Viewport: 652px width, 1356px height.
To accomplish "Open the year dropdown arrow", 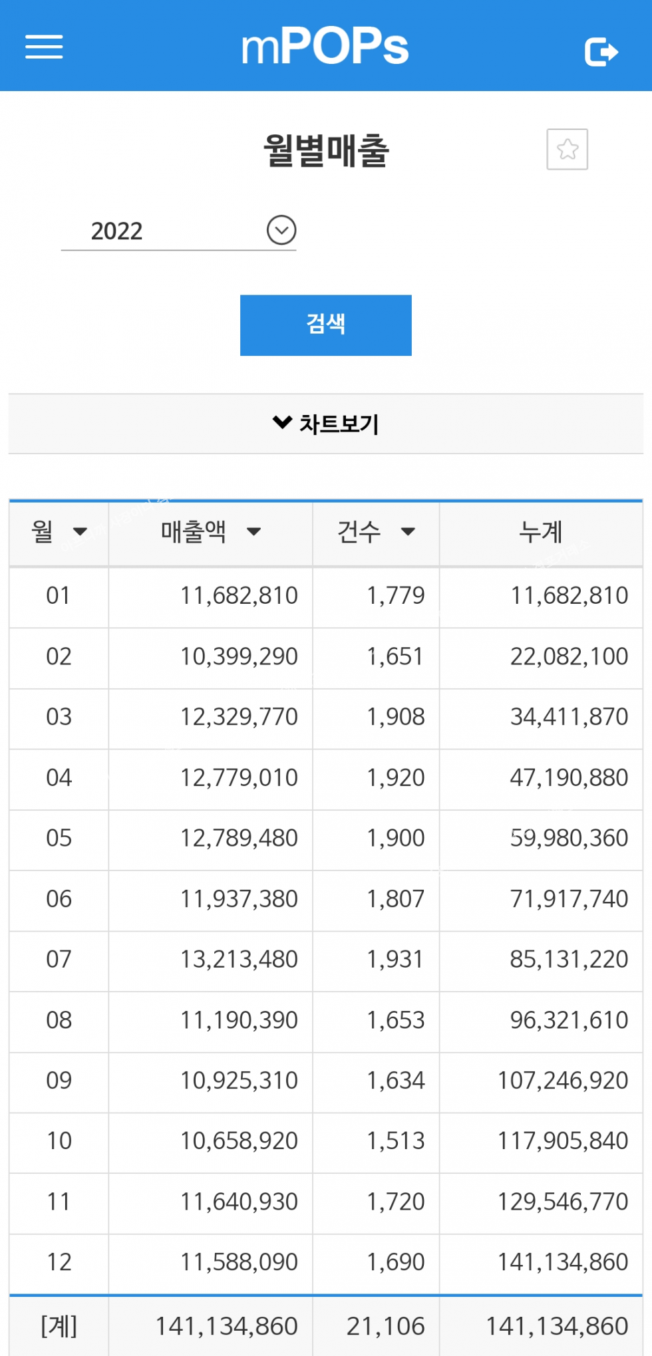I will (281, 230).
